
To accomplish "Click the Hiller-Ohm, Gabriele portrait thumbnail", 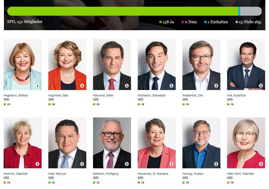I will point(246,143).
